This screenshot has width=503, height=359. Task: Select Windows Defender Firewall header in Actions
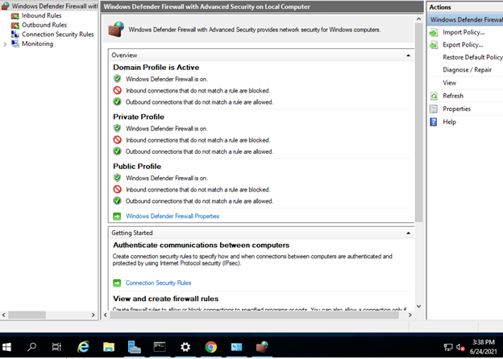pyautogui.click(x=466, y=20)
